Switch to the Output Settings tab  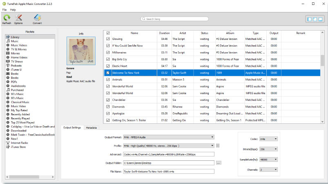click(x=72, y=127)
